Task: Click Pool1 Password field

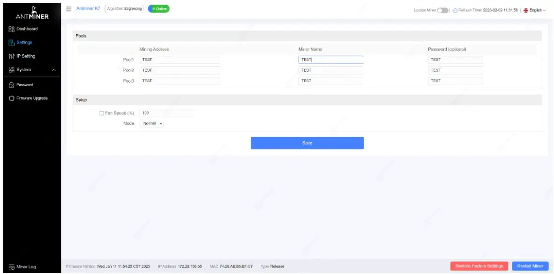Action: point(456,59)
